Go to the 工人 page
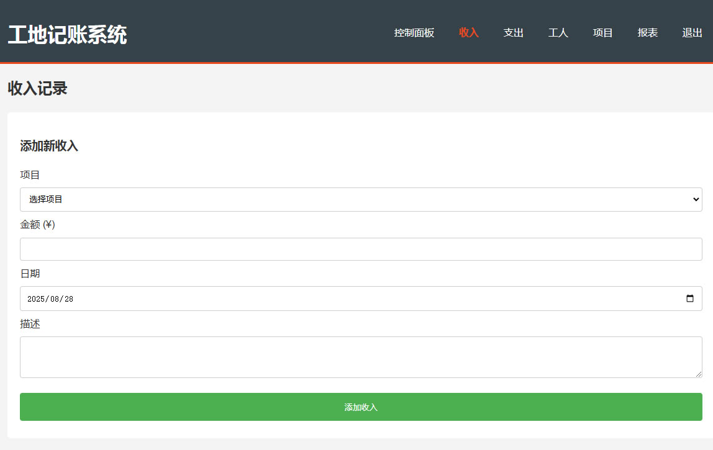 click(558, 33)
